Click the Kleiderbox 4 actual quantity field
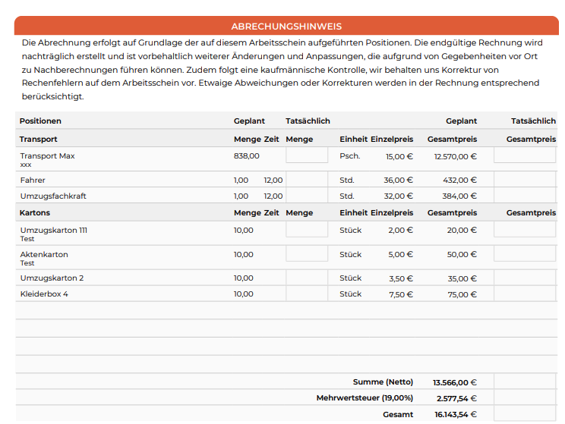This screenshot has height=424, width=565. 307,294
